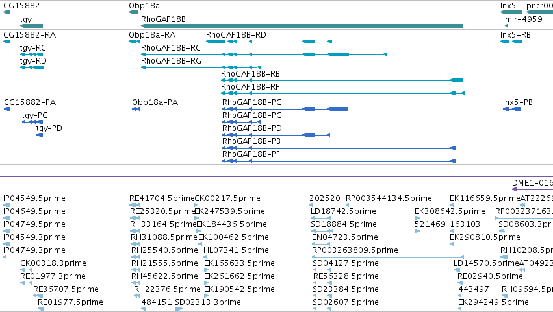
Task: Click the Obp18a-RA transcript label
Action: [x=152, y=35]
